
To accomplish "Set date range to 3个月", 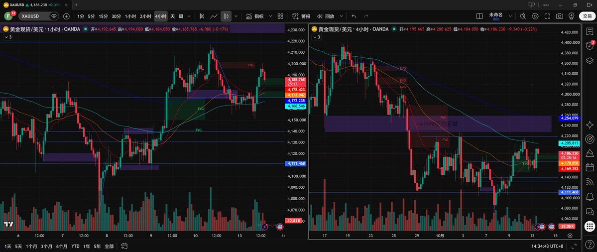I will coord(46,246).
